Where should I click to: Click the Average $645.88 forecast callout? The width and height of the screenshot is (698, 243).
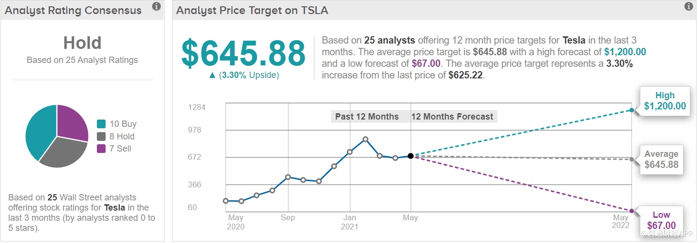pos(661,159)
